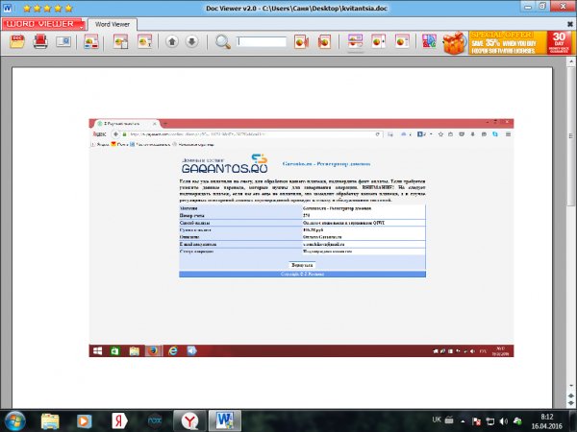Close the tab panel with black X
577x432 pixels.
point(570,24)
